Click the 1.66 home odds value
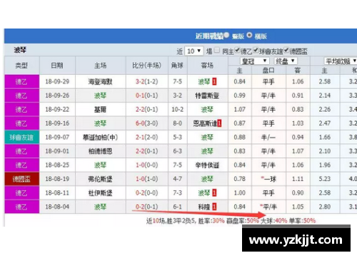 coord(325,138)
